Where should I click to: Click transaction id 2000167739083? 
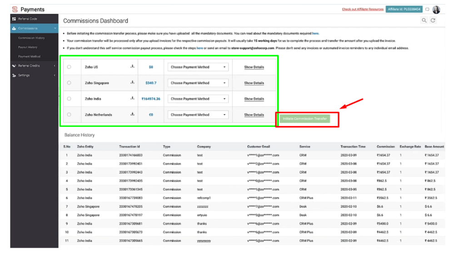click(130, 198)
